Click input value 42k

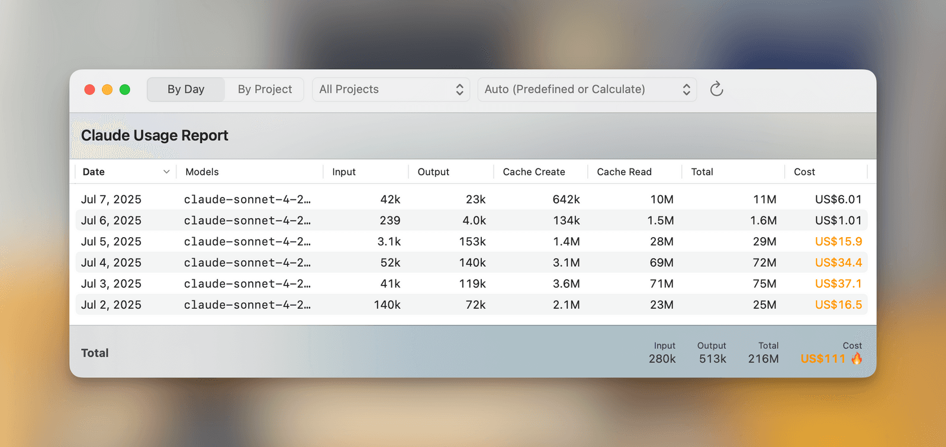pyautogui.click(x=390, y=199)
